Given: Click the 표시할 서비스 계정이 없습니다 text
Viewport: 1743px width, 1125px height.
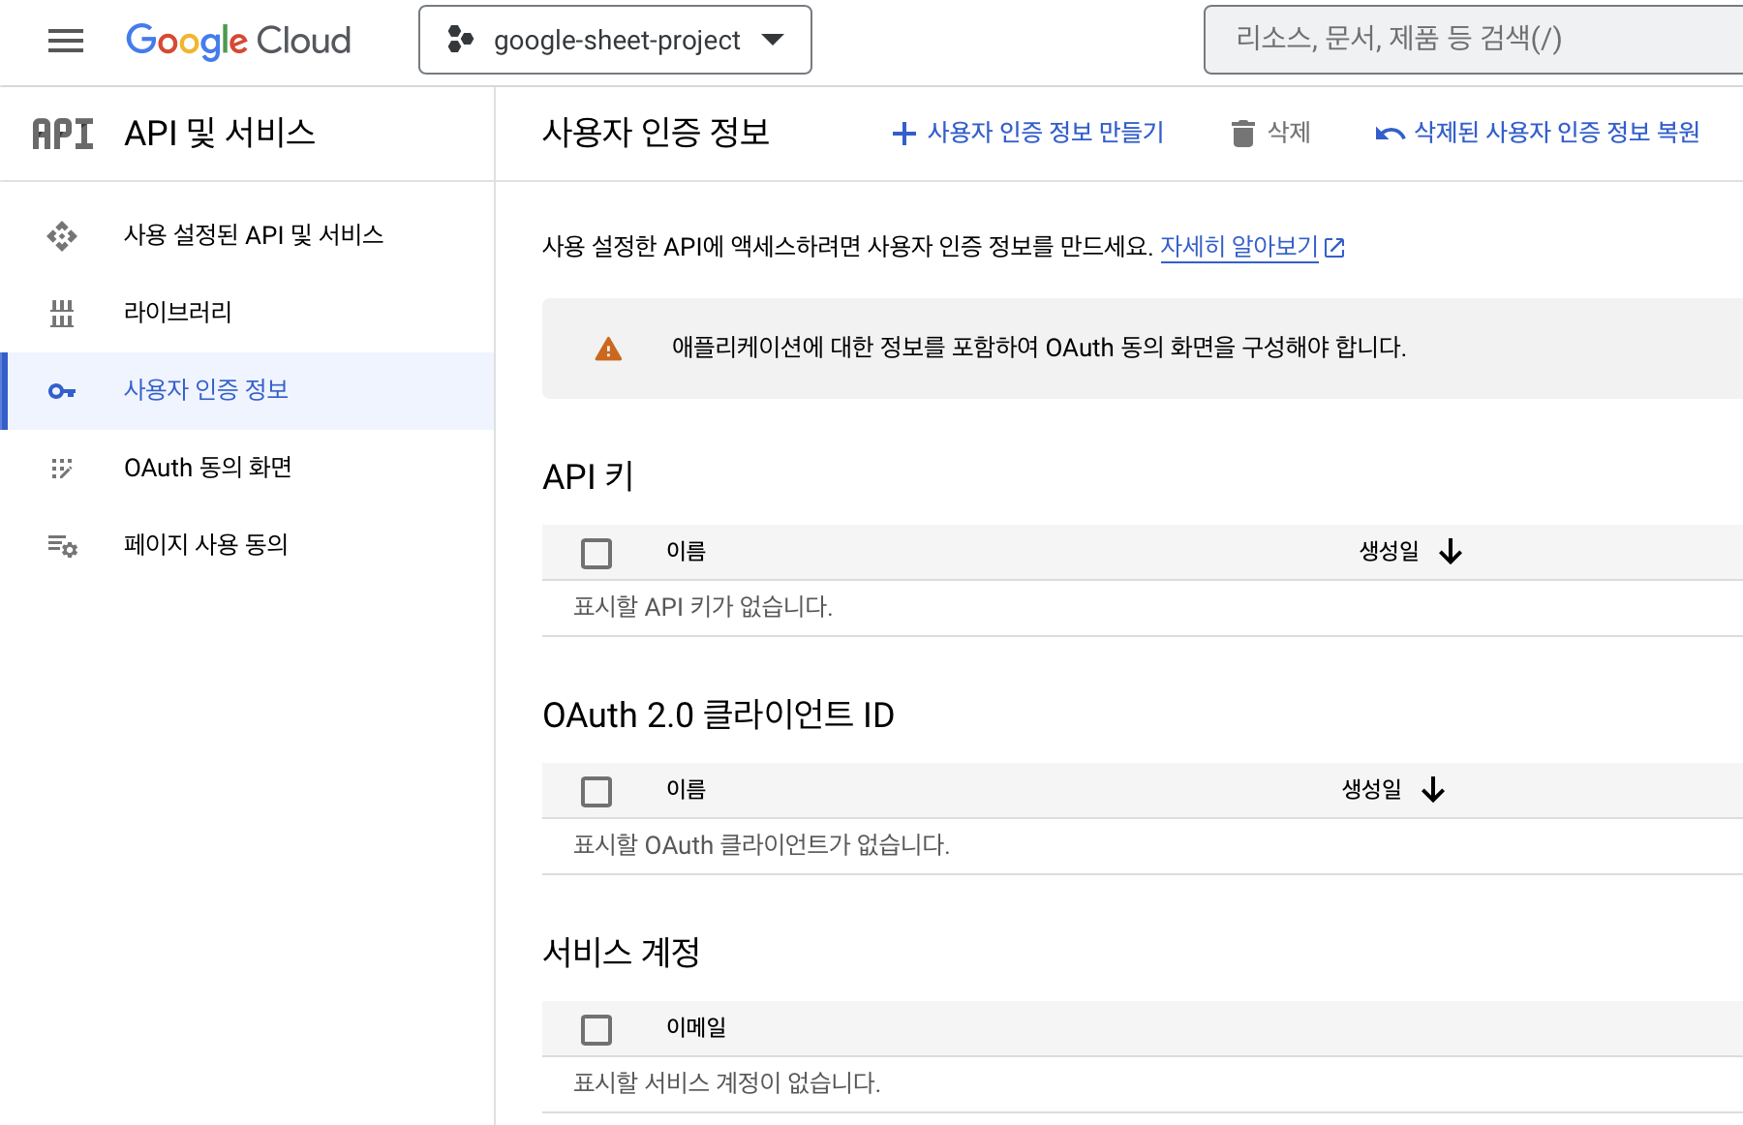Looking at the screenshot, I should coord(727,1083).
